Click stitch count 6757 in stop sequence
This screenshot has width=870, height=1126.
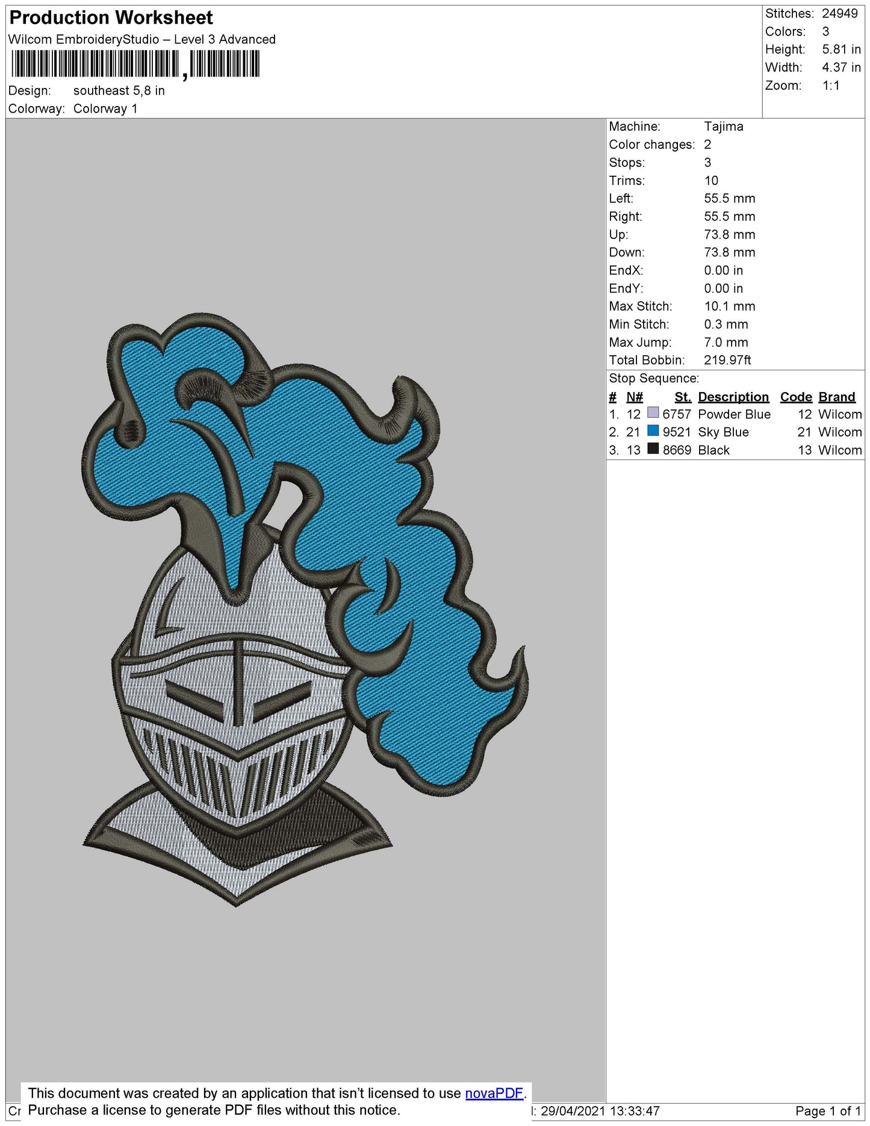[677, 415]
